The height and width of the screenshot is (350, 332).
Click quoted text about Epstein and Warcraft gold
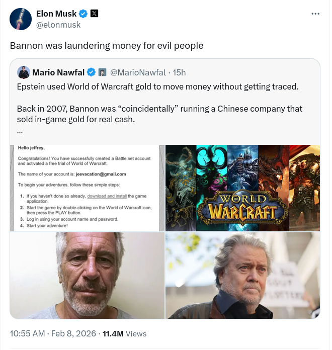pos(157,86)
